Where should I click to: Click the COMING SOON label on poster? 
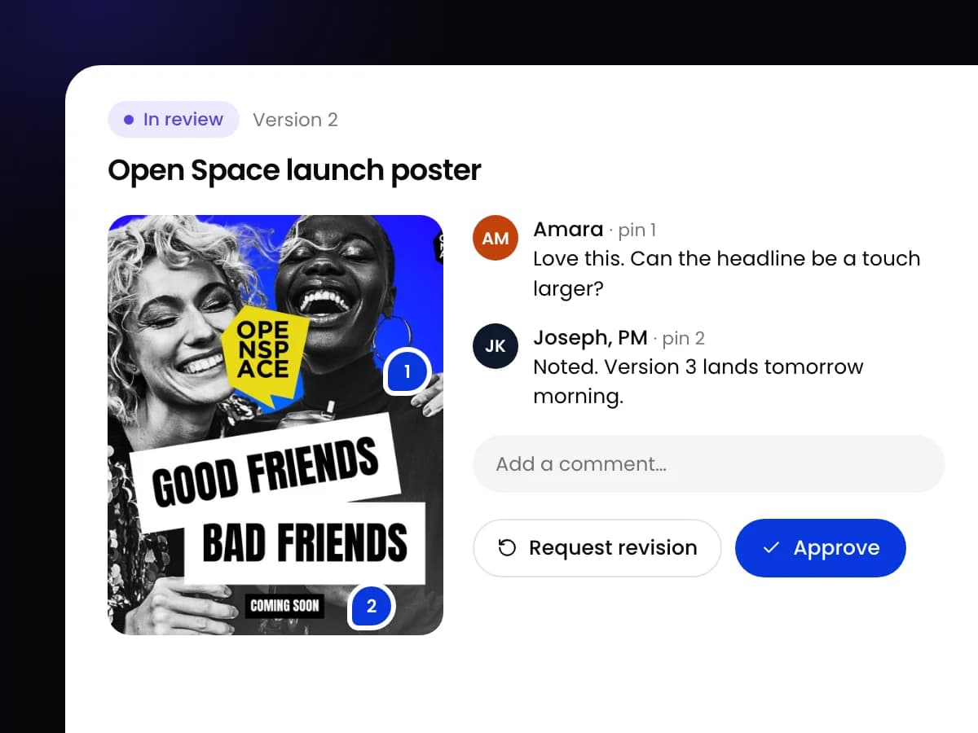pos(284,606)
